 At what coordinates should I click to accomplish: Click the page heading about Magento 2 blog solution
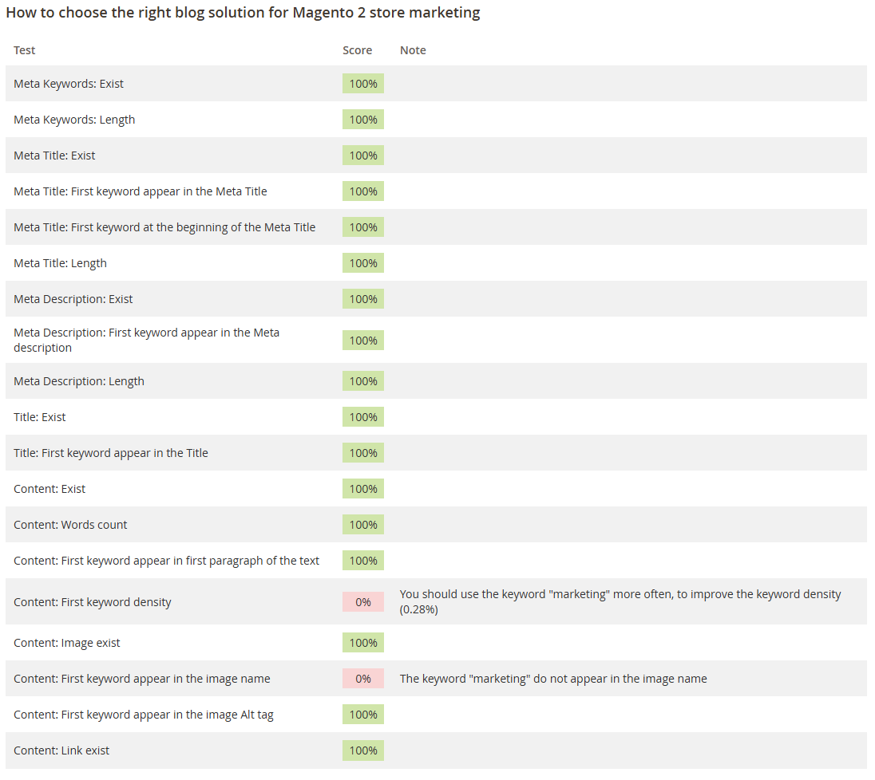click(243, 14)
